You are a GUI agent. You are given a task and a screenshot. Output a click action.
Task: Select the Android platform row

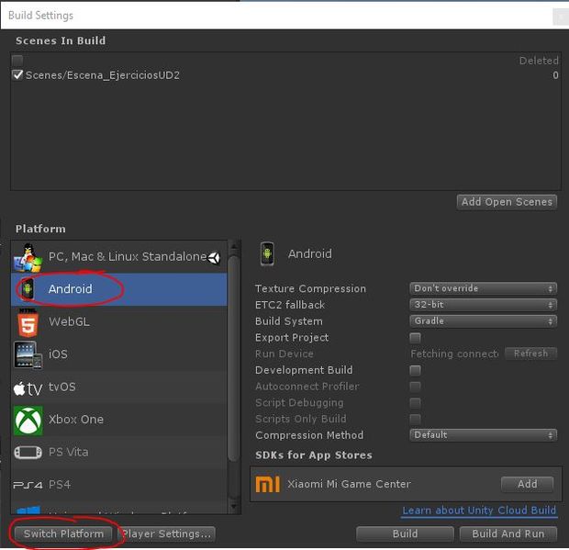pos(119,289)
